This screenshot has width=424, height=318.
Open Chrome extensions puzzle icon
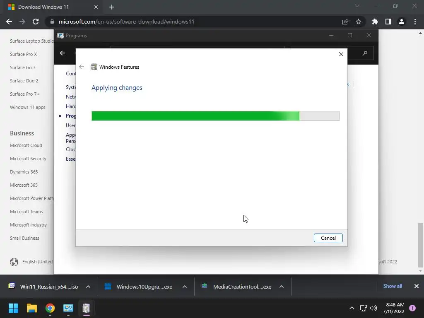coord(375,22)
